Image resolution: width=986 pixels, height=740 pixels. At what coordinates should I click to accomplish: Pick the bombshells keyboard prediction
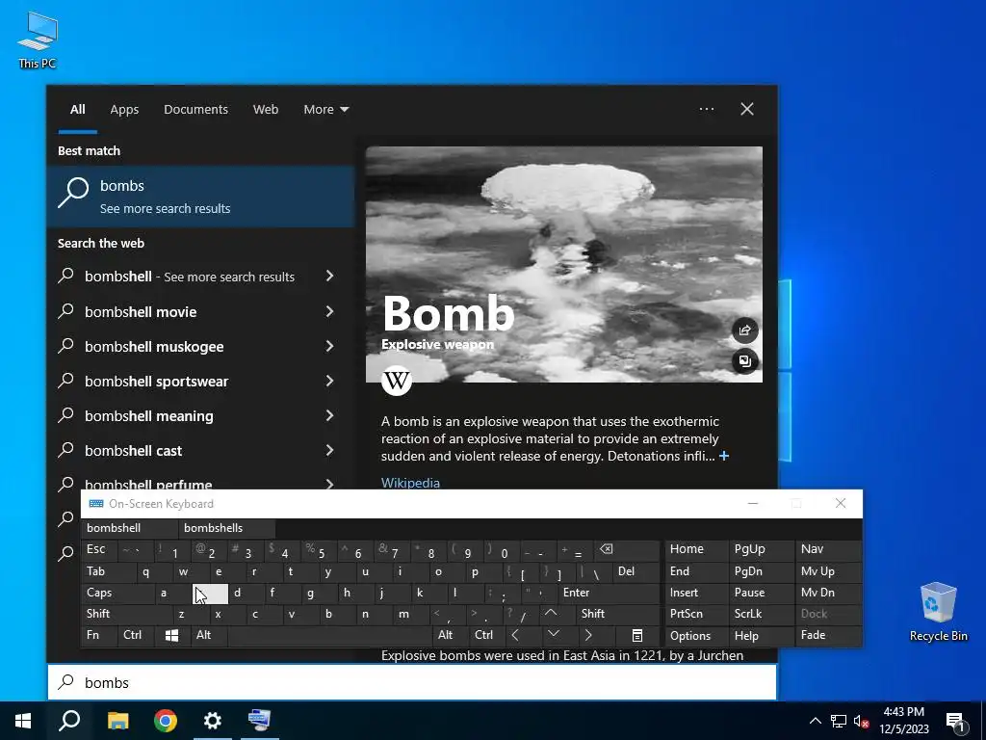227,528
